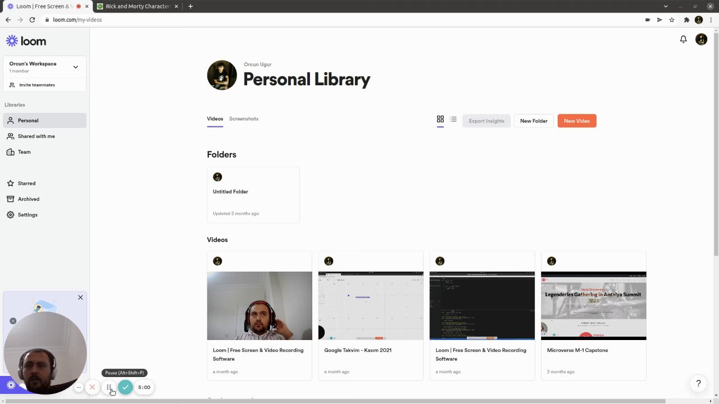The width and height of the screenshot is (719, 404).
Task: Close the Loom browser tab
Action: [87, 6]
